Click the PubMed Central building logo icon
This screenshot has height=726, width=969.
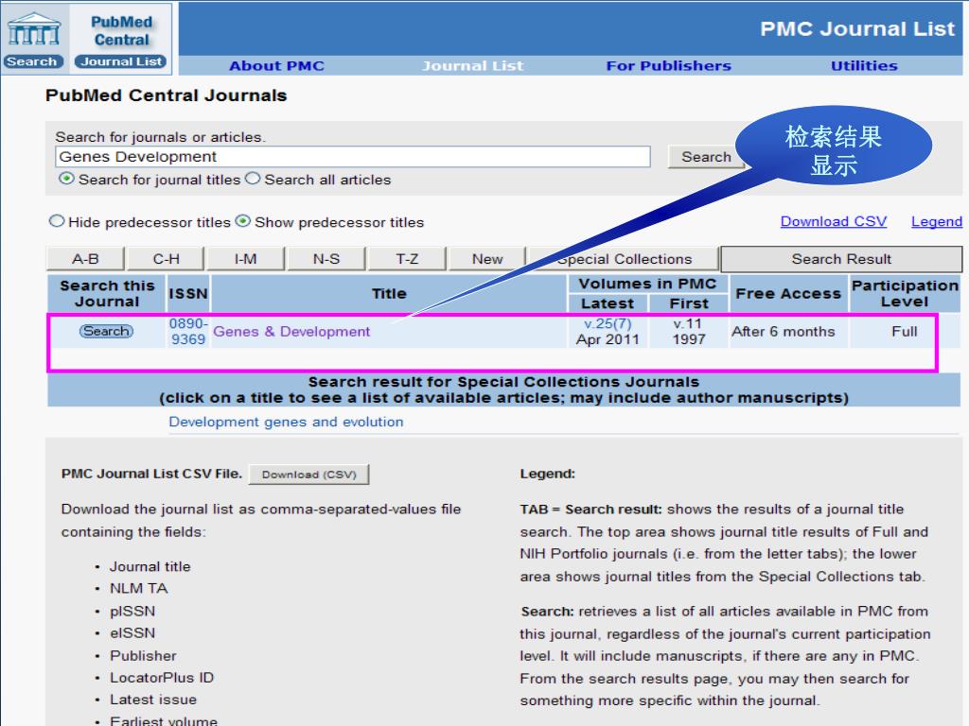coord(35,29)
